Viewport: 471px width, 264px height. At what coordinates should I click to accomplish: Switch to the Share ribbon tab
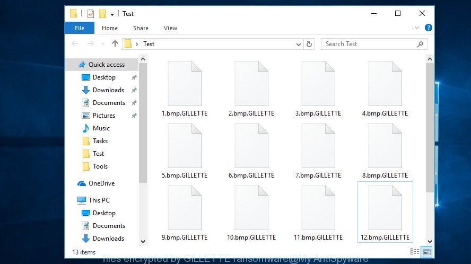[x=141, y=28]
